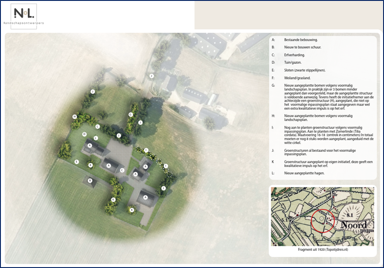Click the N.L landschapsontwerpers logo

[24, 16]
